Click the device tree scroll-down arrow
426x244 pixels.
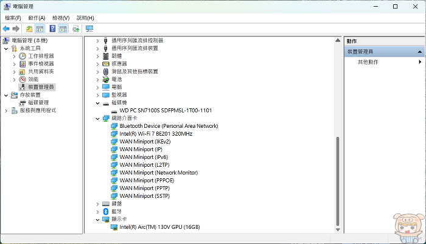(x=338, y=230)
